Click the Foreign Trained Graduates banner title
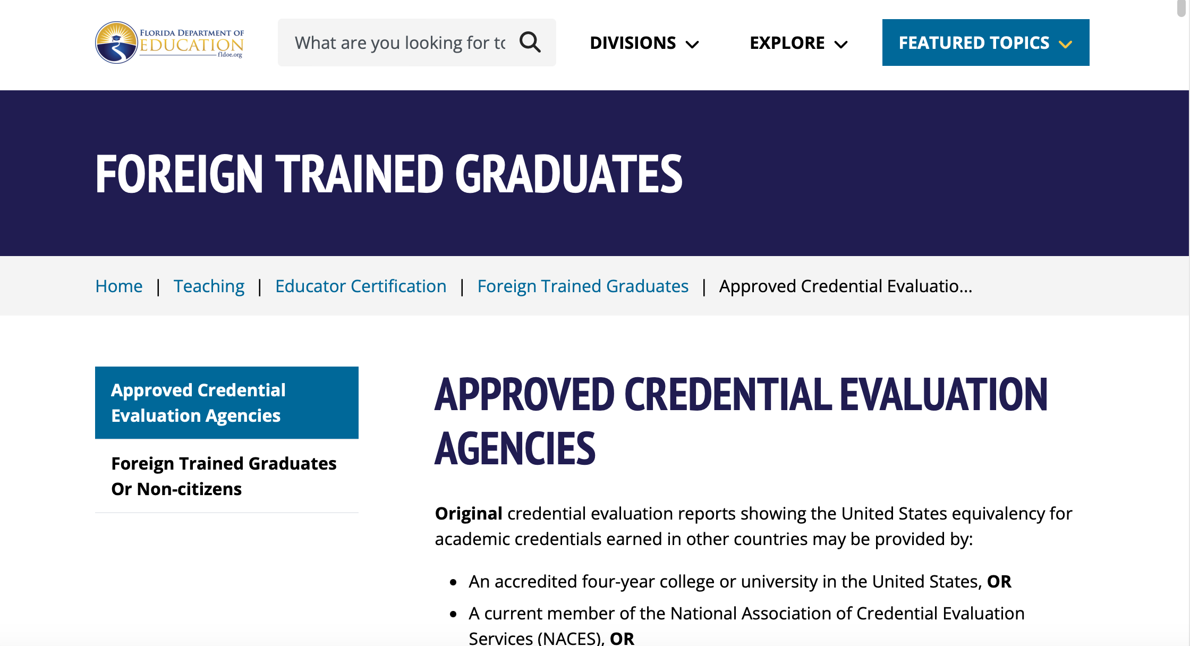 [x=389, y=173]
